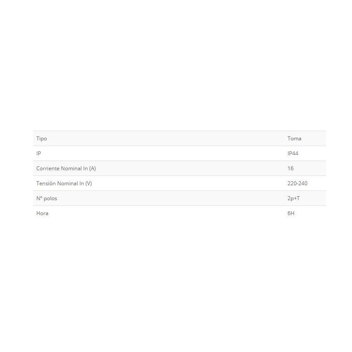This screenshot has width=352, height=352.
Task: Select the 'IP44' protection rating value
Action: (x=293, y=154)
